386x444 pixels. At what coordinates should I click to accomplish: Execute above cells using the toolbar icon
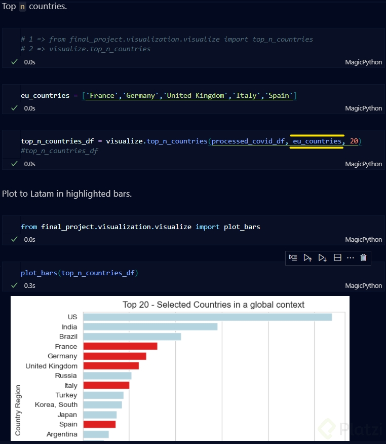(x=307, y=257)
